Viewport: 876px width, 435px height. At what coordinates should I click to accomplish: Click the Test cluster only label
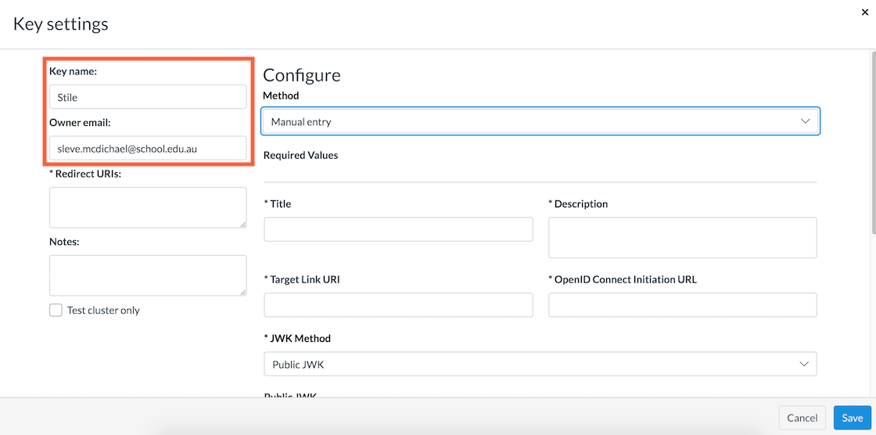coord(103,311)
